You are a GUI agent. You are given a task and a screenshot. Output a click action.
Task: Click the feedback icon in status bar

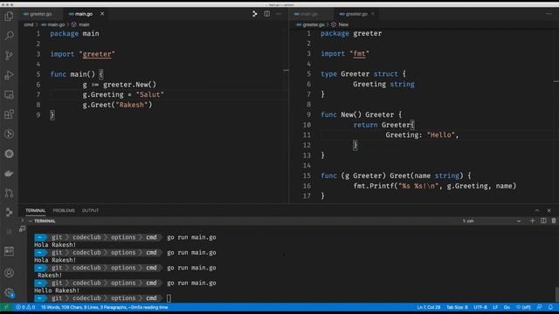540,307
